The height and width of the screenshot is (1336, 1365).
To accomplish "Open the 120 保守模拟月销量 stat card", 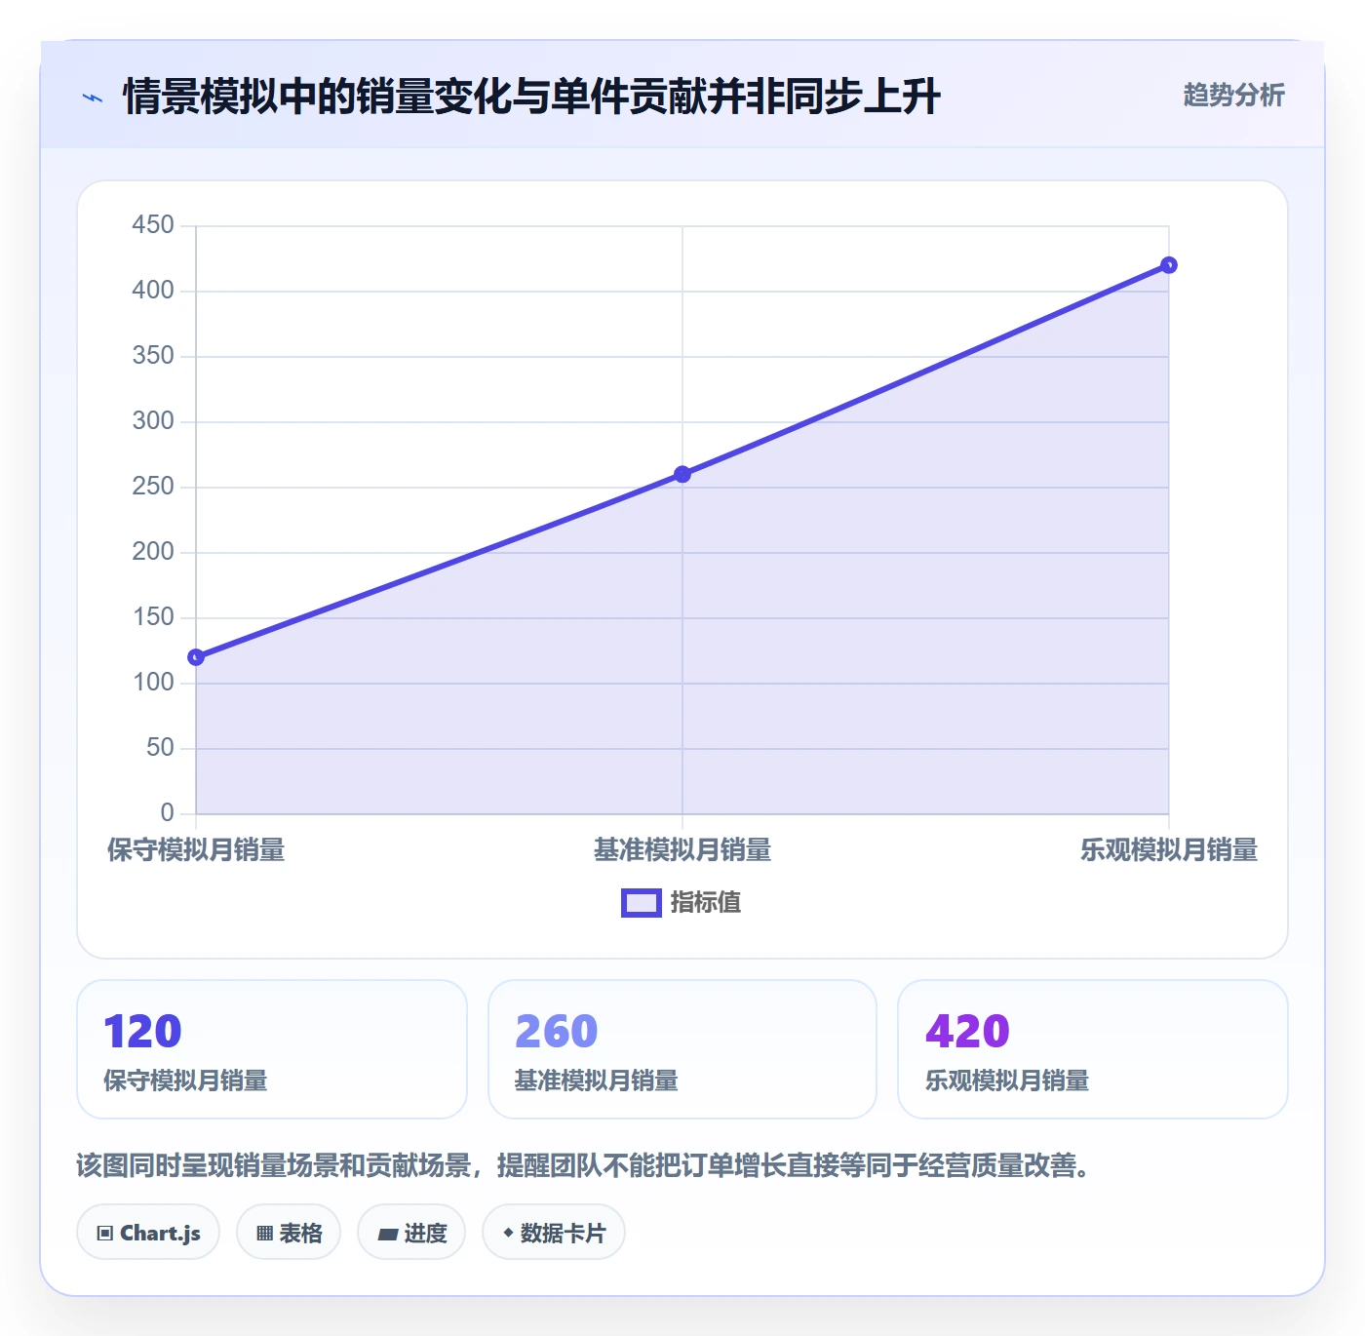I will (x=272, y=1049).
